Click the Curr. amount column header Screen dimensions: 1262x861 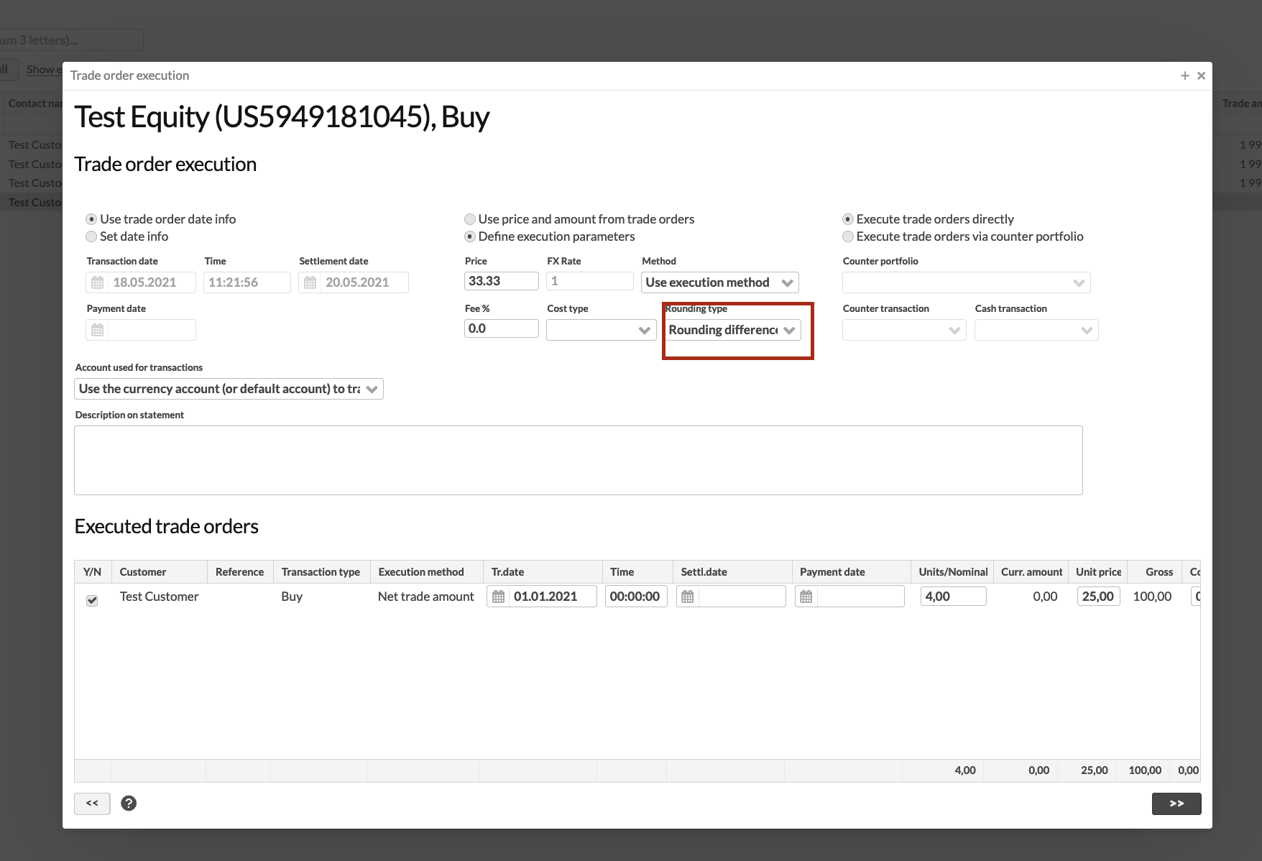[x=1031, y=572]
